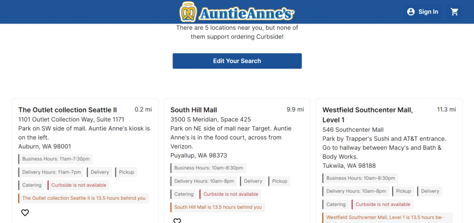Click address 1101 Outlet Collection Way, Suite 1171
This screenshot has width=474, height=223.
click(71, 119)
